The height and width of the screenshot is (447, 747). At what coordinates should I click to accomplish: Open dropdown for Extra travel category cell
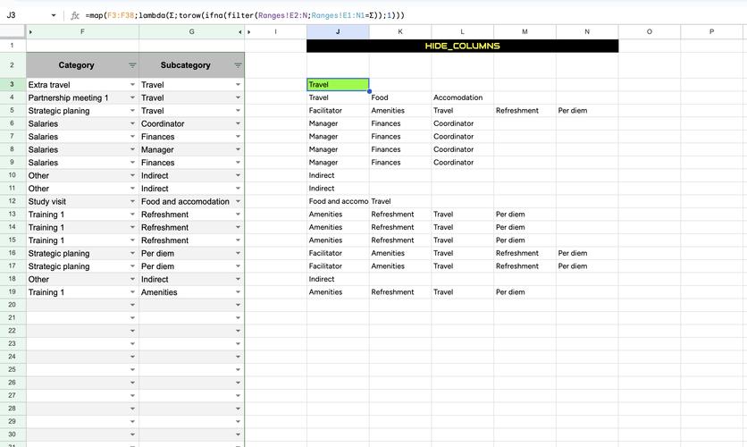tap(132, 85)
